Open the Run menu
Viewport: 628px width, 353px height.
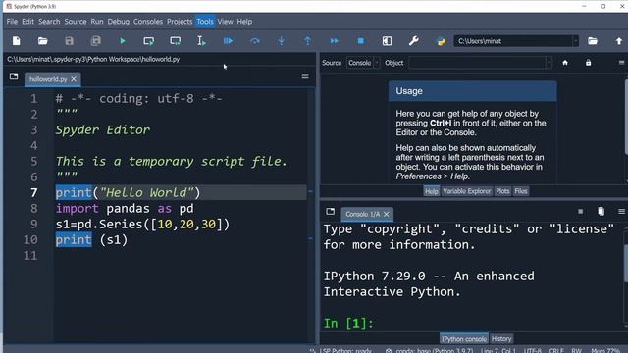coord(97,22)
